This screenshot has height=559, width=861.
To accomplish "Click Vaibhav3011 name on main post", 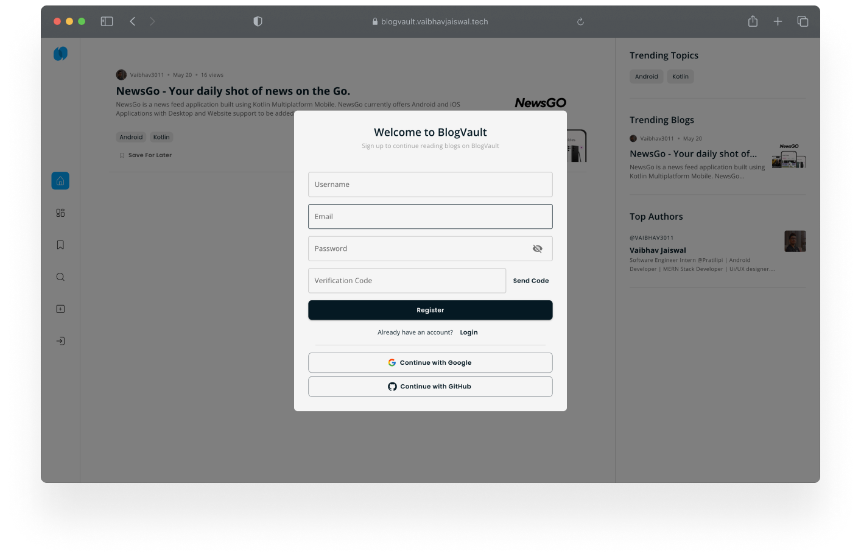I will tap(147, 75).
